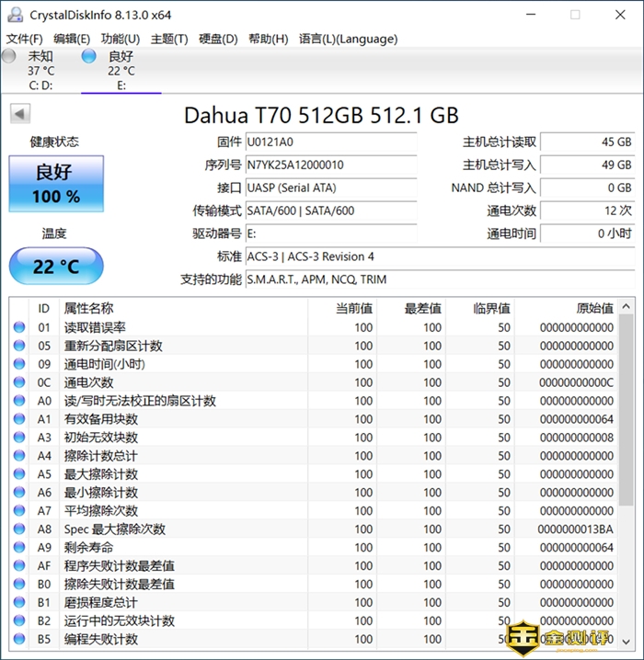The width and height of the screenshot is (644, 660).
Task: Click the previous disk arrow button
Action: [20, 114]
